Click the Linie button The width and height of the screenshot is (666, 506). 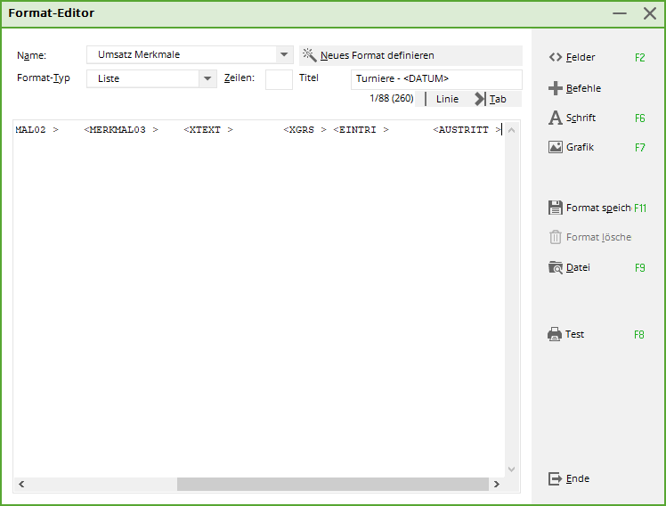pyautogui.click(x=447, y=99)
